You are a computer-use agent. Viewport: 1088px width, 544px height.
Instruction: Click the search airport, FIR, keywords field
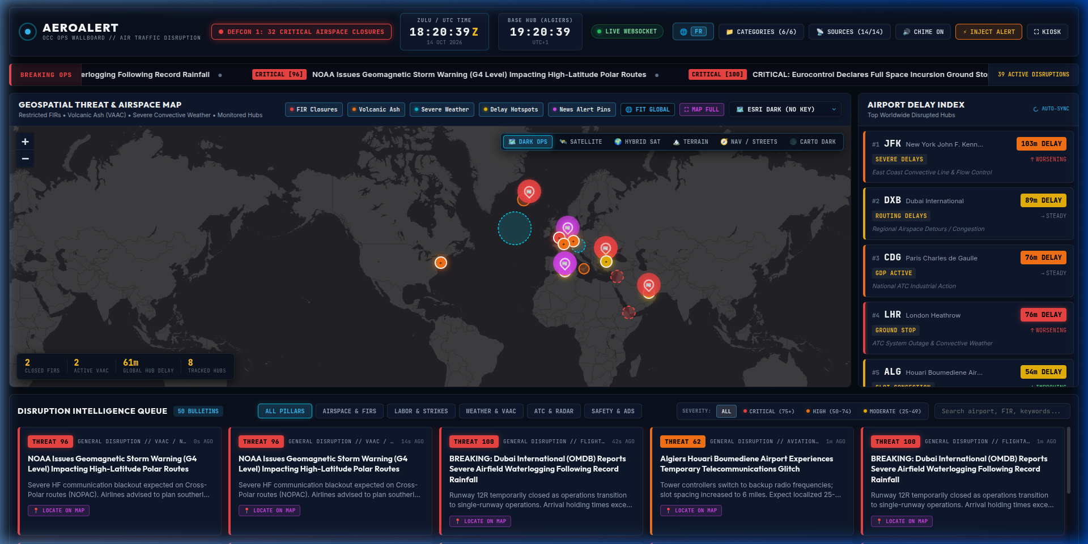pos(1002,411)
